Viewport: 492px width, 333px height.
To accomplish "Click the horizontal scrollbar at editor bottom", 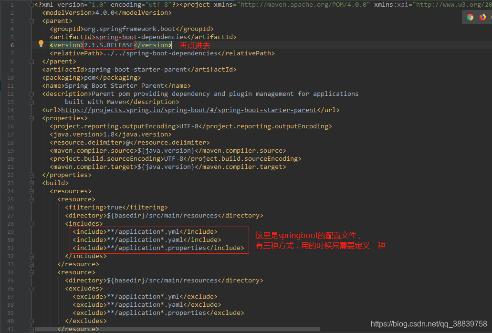I will [178, 329].
